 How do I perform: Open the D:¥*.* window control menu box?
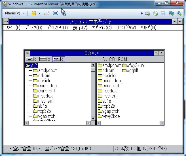coord(27,53)
